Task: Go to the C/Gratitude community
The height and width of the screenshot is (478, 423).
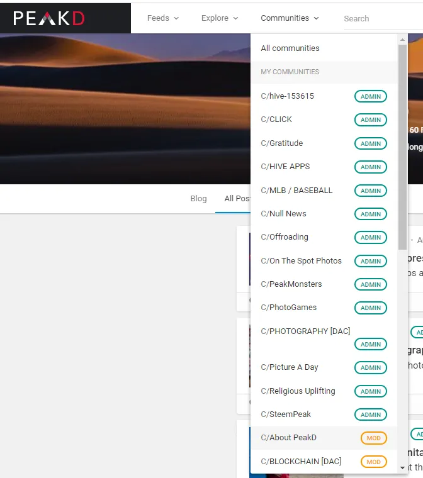Action: pyautogui.click(x=324, y=143)
